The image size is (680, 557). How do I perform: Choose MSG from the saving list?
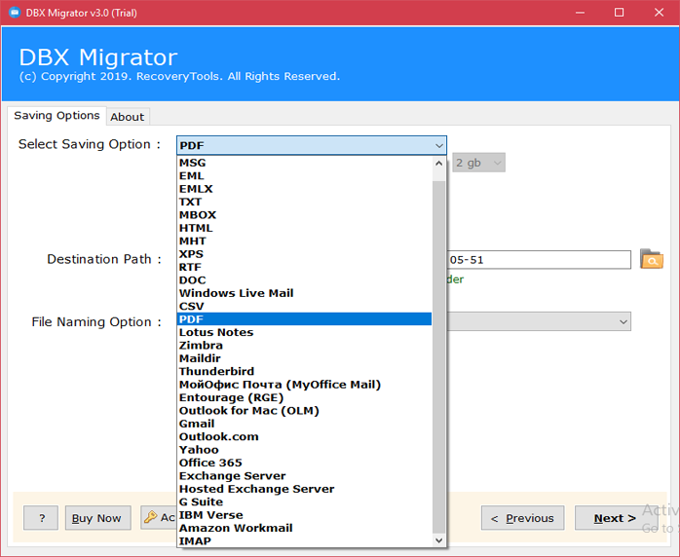[x=304, y=163]
